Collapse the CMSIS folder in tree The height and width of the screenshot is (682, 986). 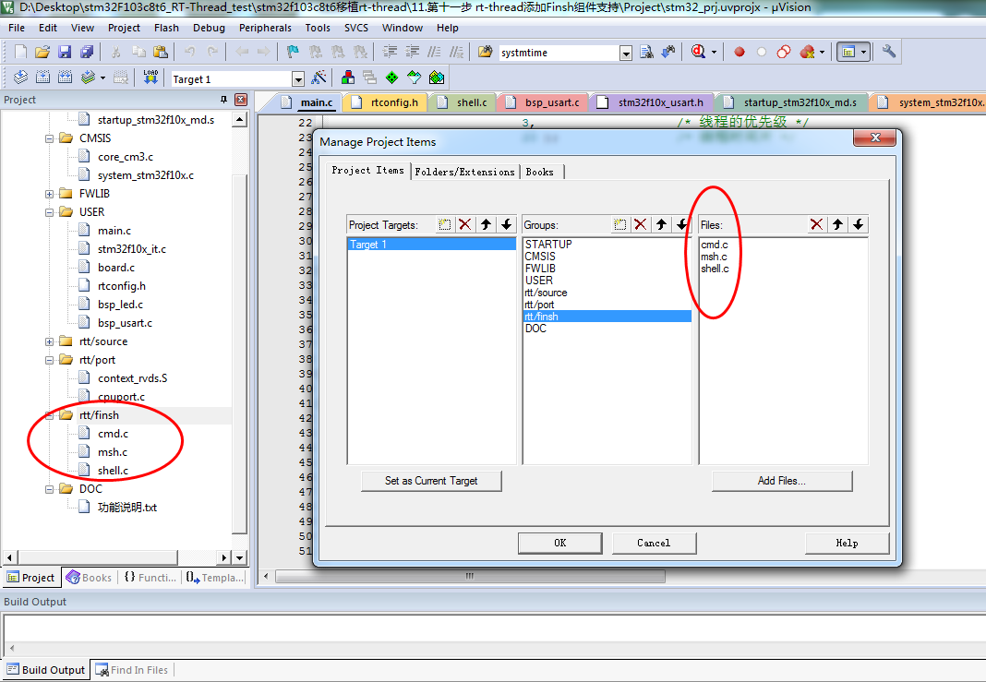(49, 138)
